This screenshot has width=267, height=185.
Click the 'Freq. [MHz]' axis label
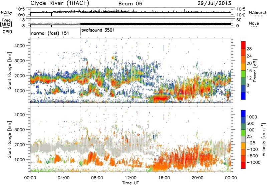(6, 23)
